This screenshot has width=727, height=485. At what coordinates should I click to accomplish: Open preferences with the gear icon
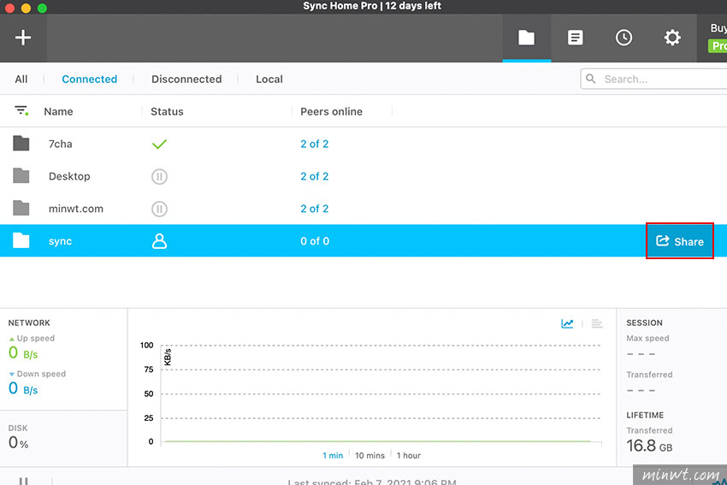point(672,38)
